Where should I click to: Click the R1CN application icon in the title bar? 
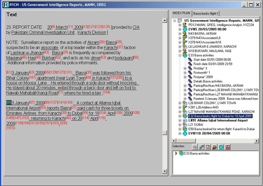(6, 5)
